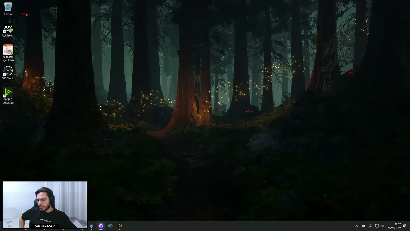Select the OBS Studio desktop shortcut
Image resolution: width=410 pixels, height=231 pixels.
(8, 73)
